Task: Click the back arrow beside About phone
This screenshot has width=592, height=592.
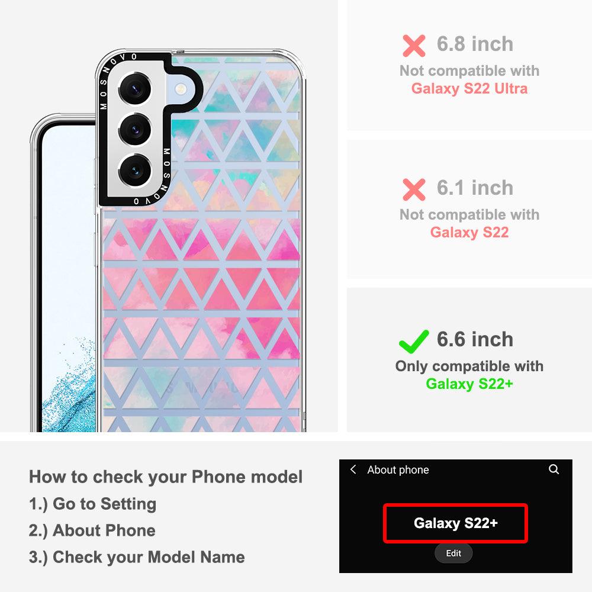Action: 353,469
